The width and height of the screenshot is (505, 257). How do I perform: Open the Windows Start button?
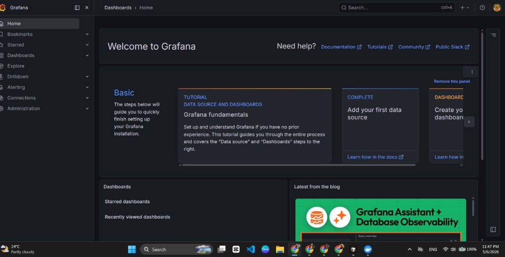click(132, 249)
